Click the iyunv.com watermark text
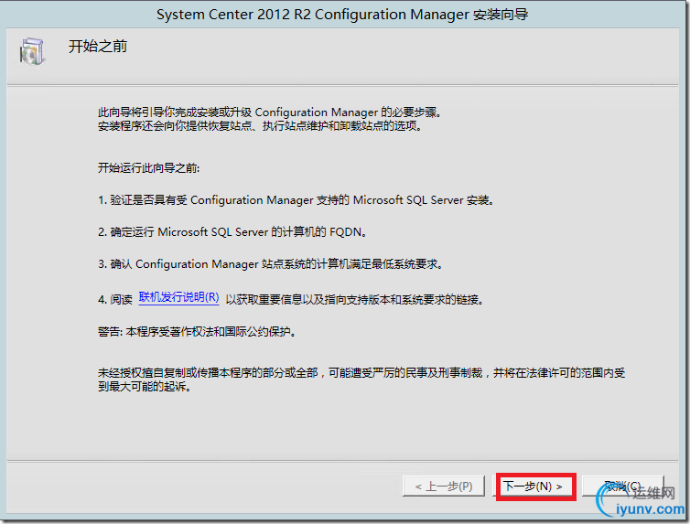690x524 pixels. [651, 509]
